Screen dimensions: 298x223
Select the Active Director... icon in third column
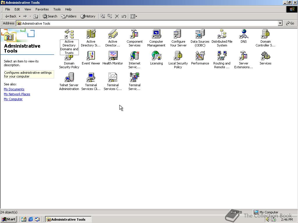113,34
